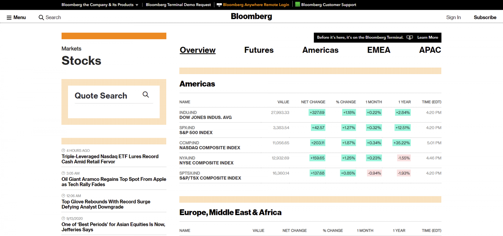Viewport: 503px width, 236px height.
Task: Read the Oil Giant Aramco article
Action: 113,182
